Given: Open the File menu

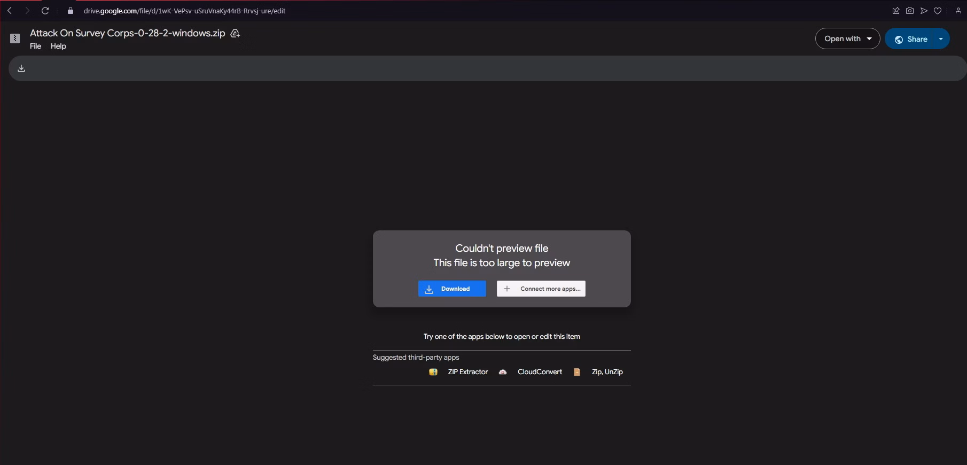Looking at the screenshot, I should (35, 46).
